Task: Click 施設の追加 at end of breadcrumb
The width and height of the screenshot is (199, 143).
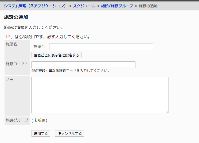Action: pos(148,6)
